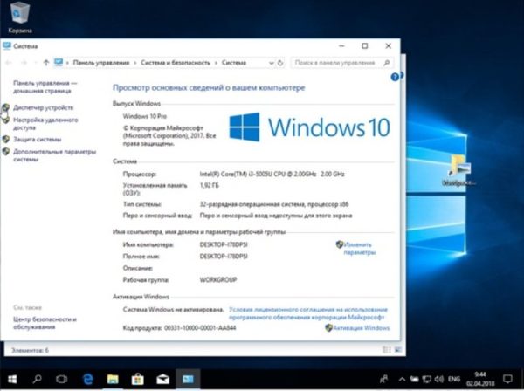Open 'Диспетчер устройств' link
Screen dimensions: 524x391
pos(43,107)
